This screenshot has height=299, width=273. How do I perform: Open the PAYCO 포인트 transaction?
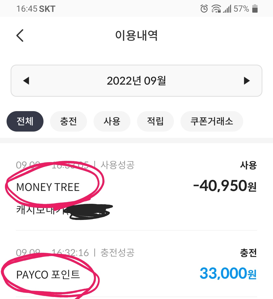pos(48,275)
